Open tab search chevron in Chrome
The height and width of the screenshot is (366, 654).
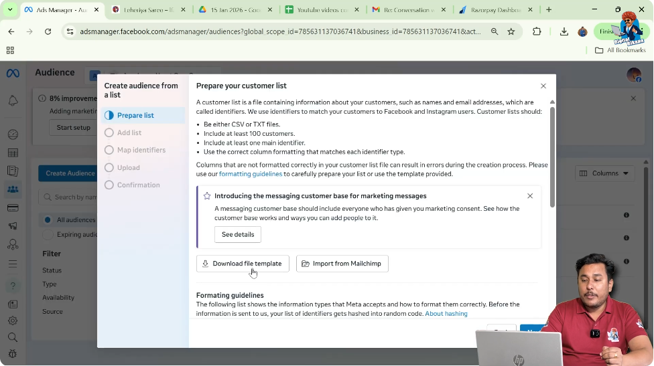[x=9, y=9]
